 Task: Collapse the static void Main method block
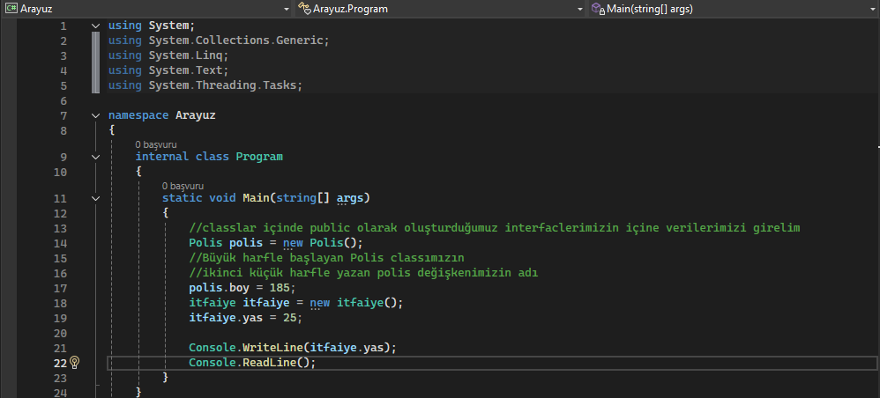pyautogui.click(x=96, y=198)
